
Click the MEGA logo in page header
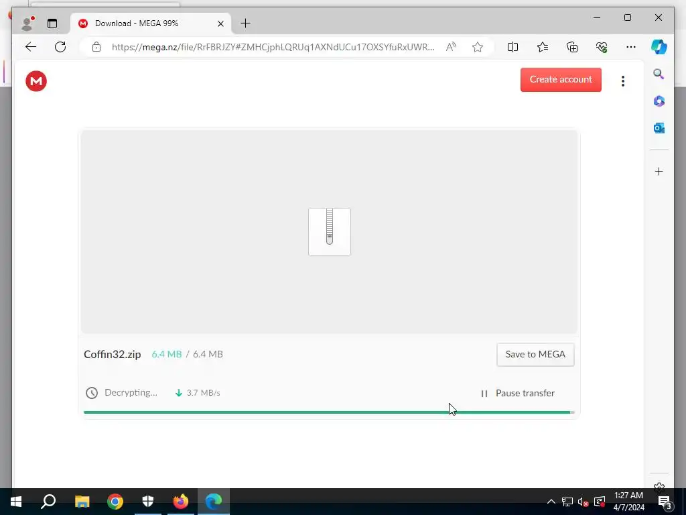36,81
